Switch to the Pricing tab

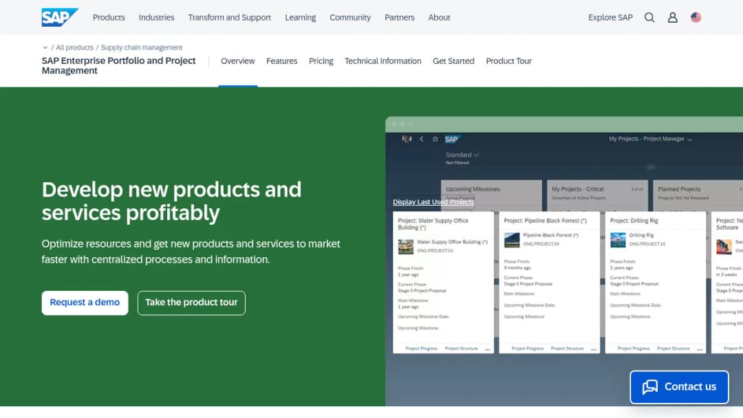(321, 61)
